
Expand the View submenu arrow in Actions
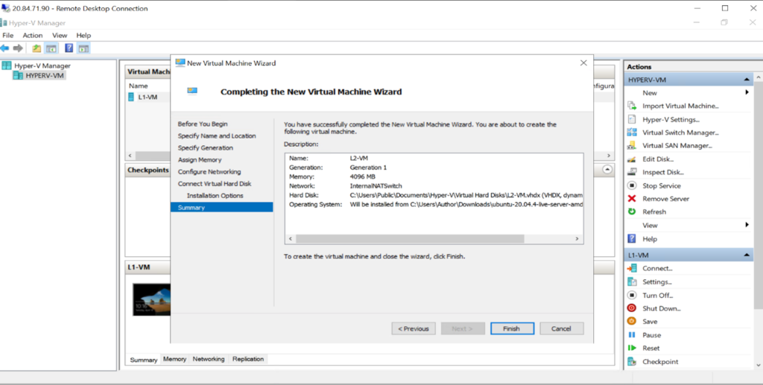[747, 225]
